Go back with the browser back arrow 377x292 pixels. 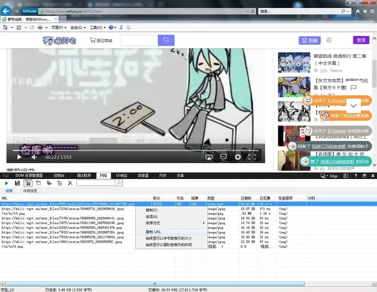(x=6, y=11)
